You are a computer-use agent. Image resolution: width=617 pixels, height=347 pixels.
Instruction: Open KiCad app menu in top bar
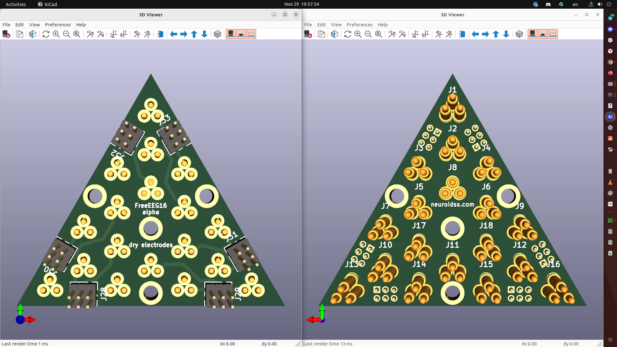[48, 4]
